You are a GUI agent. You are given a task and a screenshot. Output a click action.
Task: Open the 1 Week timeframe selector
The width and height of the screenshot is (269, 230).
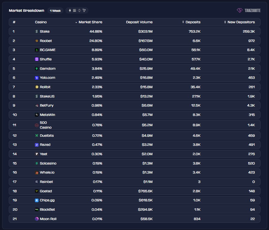[x=55, y=11]
